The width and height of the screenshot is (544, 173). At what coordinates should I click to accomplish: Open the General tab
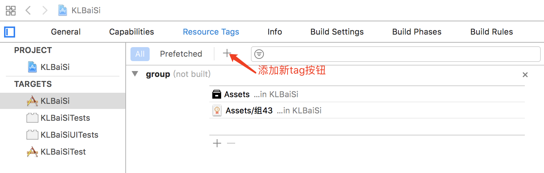pos(66,32)
